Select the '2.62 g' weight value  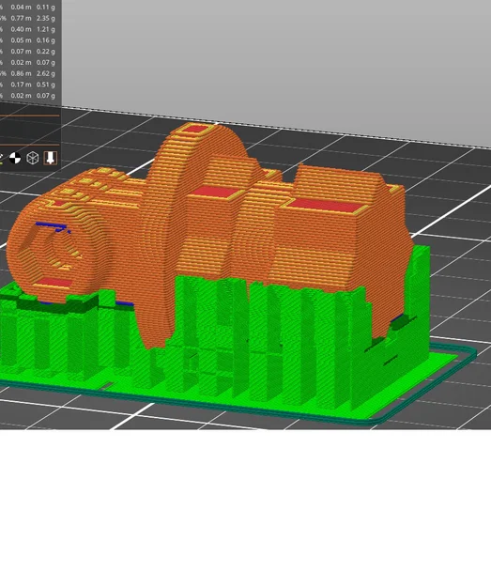coord(46,73)
